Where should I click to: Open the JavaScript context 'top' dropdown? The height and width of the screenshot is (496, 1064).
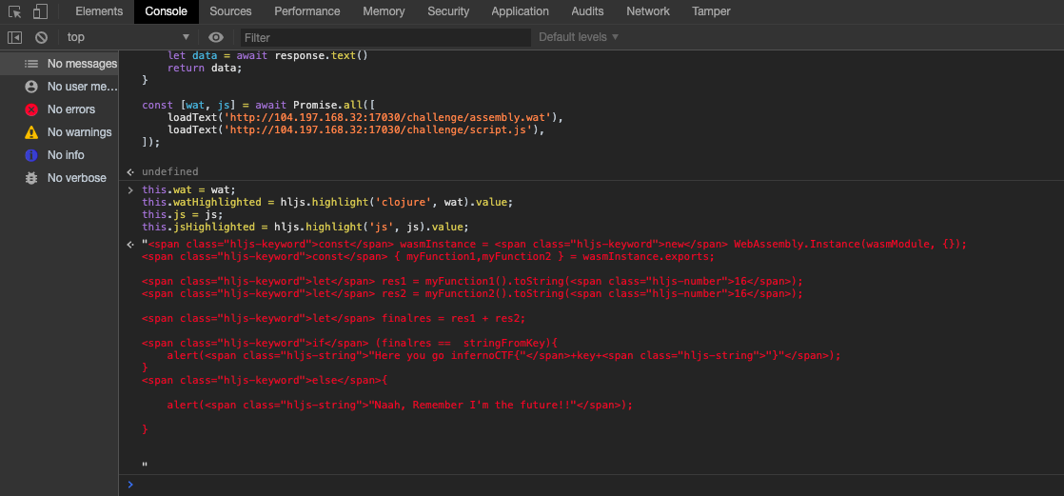(128, 37)
